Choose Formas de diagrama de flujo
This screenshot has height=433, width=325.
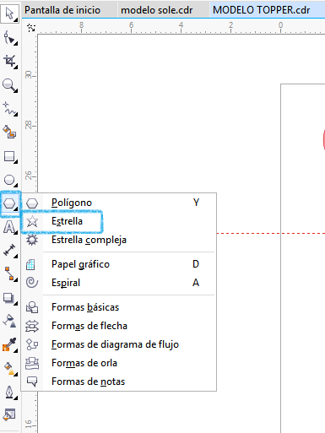(x=118, y=344)
